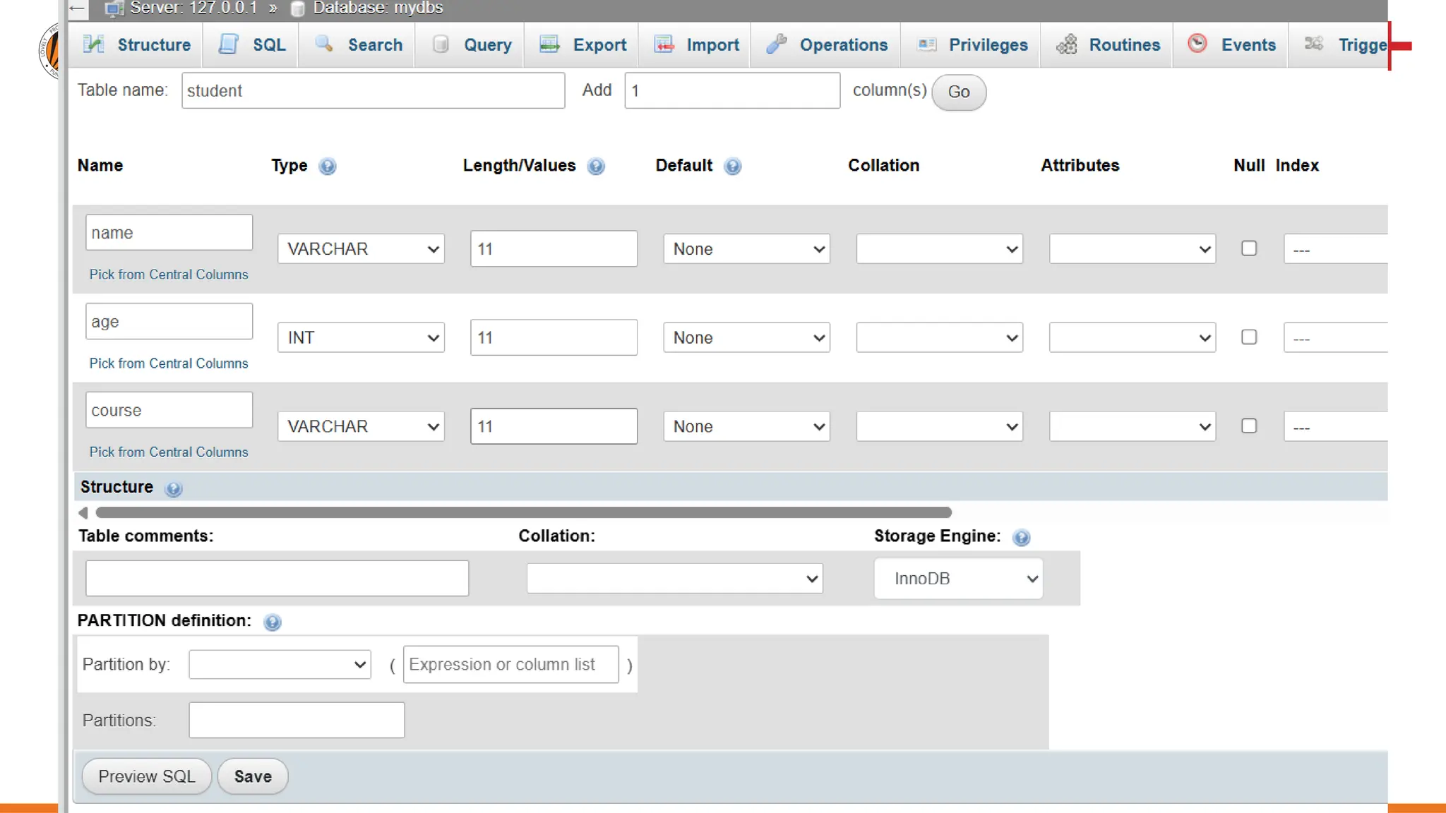Click the age column name field
Image resolution: width=1446 pixels, height=813 pixels.
coord(169,321)
